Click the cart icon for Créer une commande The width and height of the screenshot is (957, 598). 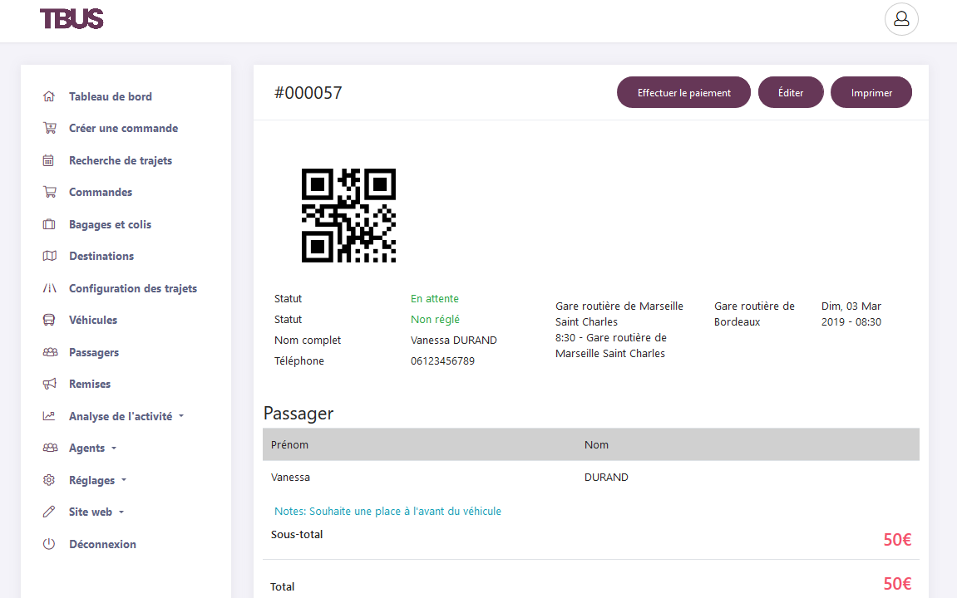coord(50,128)
